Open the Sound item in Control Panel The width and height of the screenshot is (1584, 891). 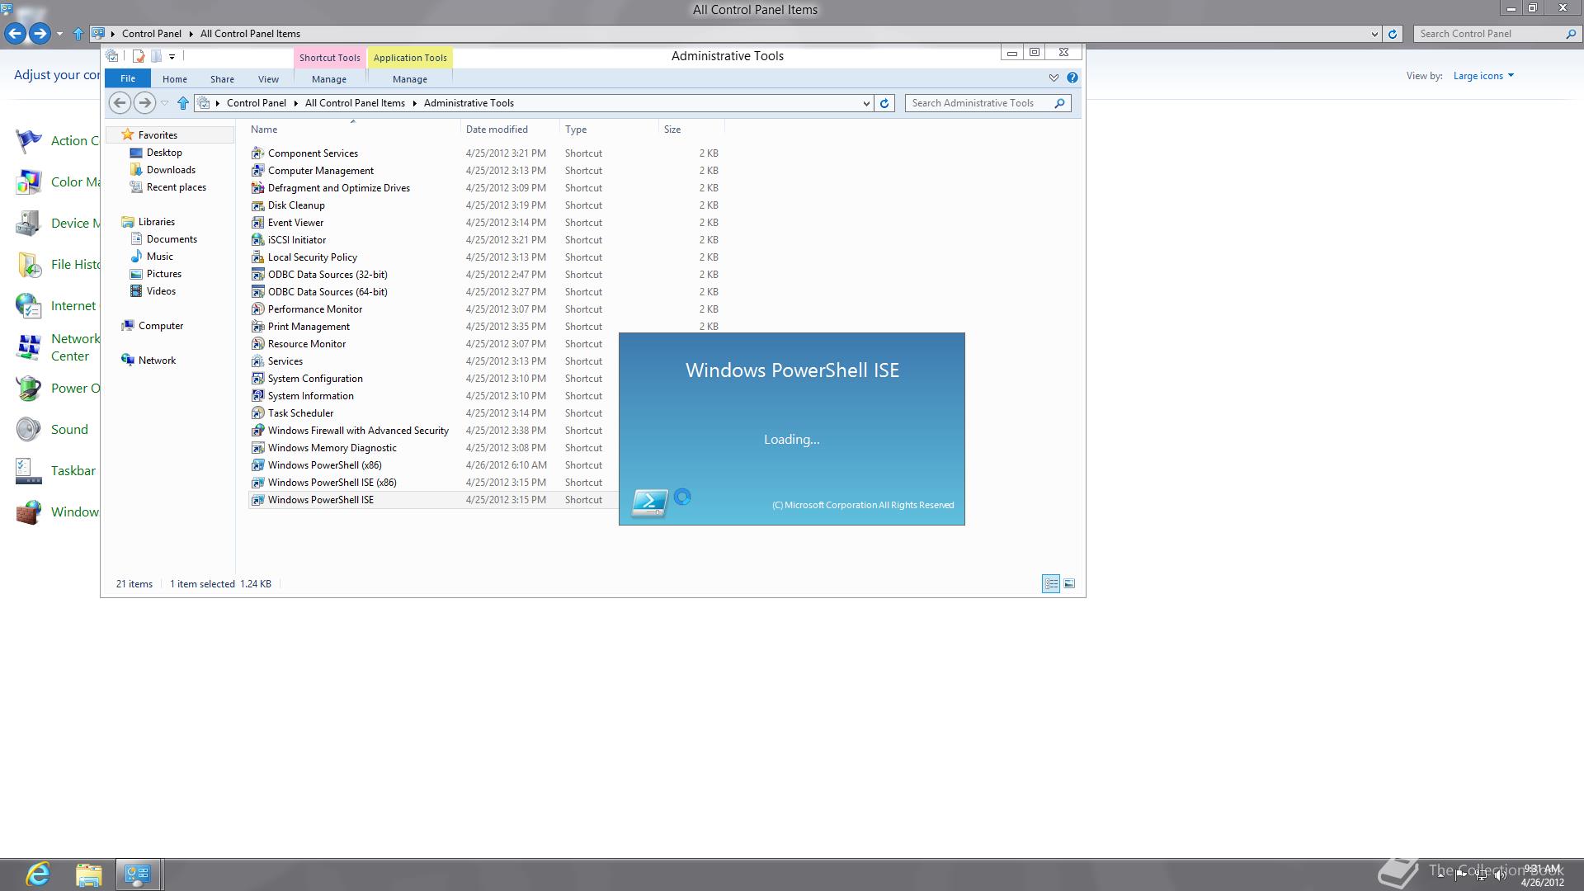(x=69, y=430)
